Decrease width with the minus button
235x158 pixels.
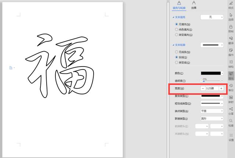click(203, 89)
